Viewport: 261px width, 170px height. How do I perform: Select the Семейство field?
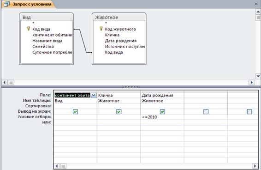(x=43, y=47)
